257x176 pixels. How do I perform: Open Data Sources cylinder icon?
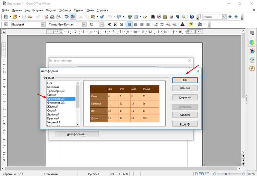pos(171,17)
